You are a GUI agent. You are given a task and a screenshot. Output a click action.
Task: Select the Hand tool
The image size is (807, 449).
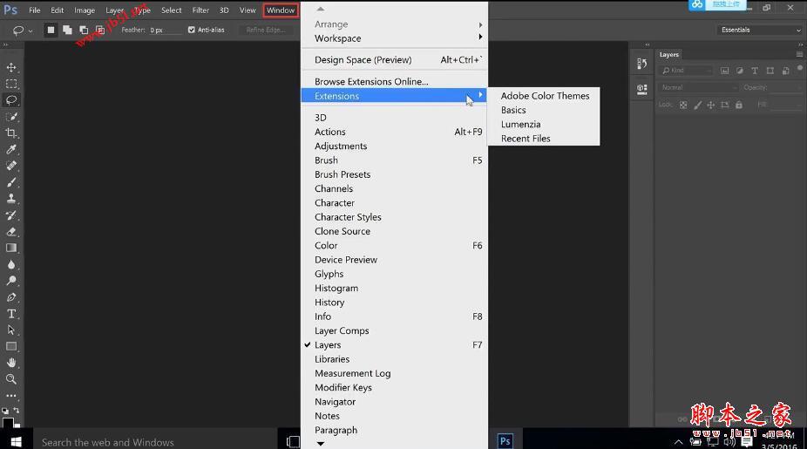click(10, 363)
